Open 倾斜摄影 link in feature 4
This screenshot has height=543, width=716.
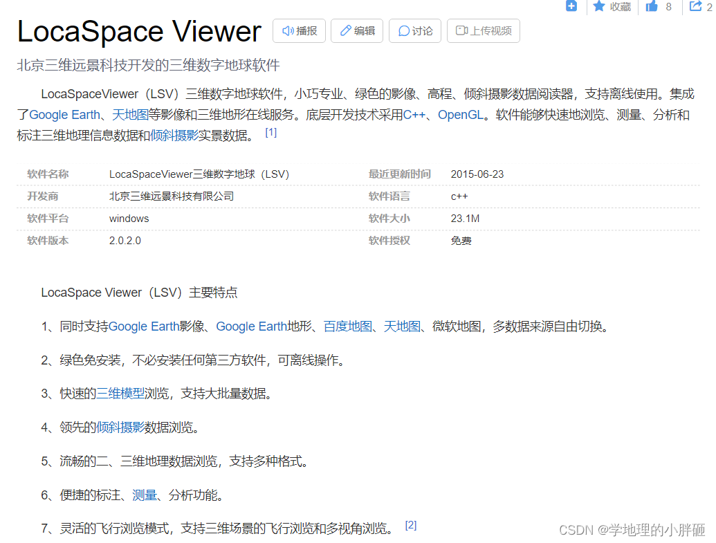tap(120, 427)
